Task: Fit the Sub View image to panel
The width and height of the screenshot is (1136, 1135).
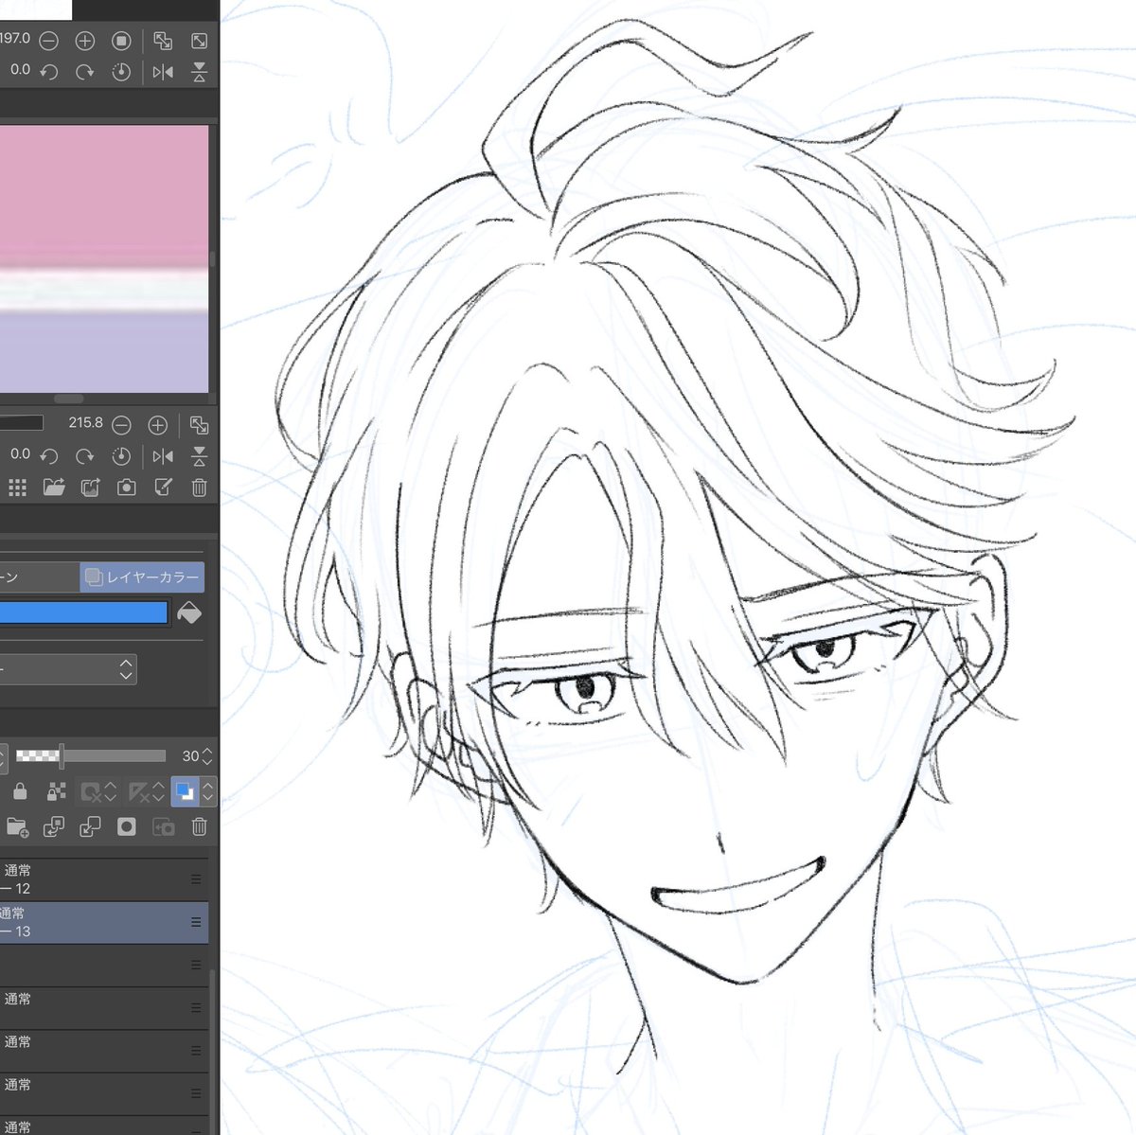Action: [x=199, y=425]
